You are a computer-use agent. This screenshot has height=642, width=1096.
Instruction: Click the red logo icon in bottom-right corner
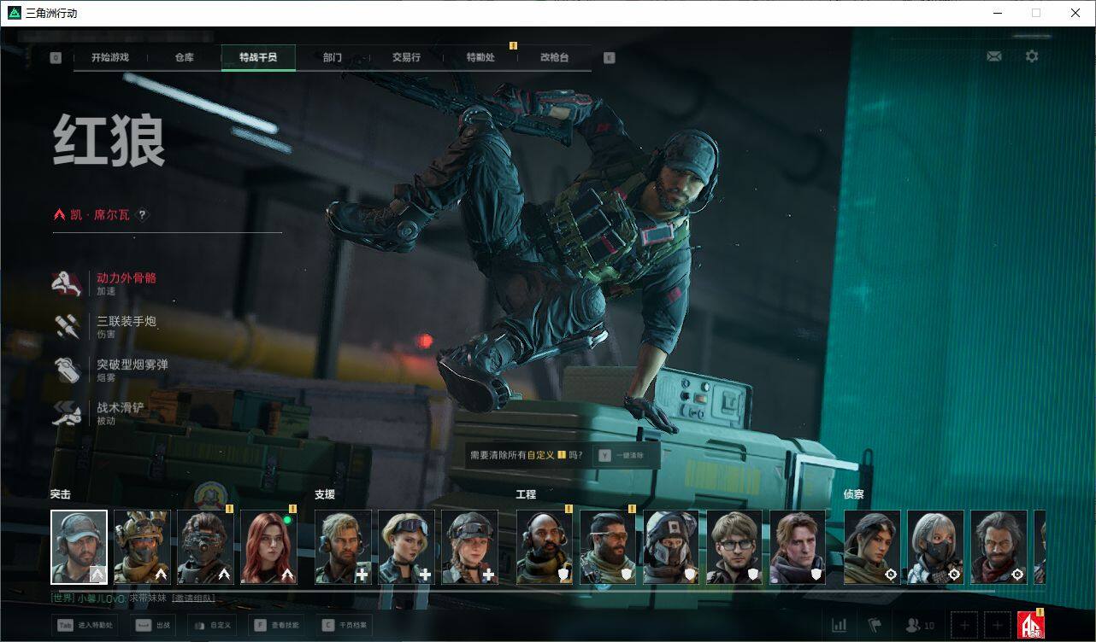click(x=1031, y=626)
